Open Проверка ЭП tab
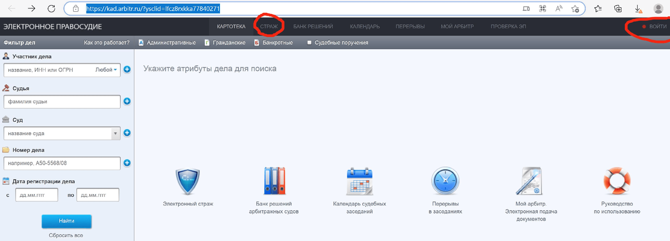The width and height of the screenshot is (670, 241). tap(509, 26)
